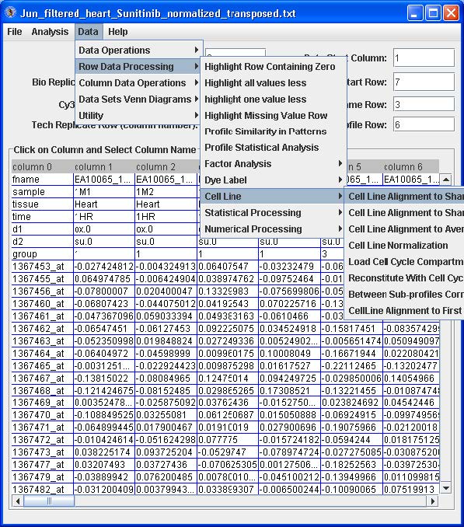Image resolution: width=464 pixels, height=527 pixels.
Task: Select row 1367464_at label
Action: pos(42,354)
